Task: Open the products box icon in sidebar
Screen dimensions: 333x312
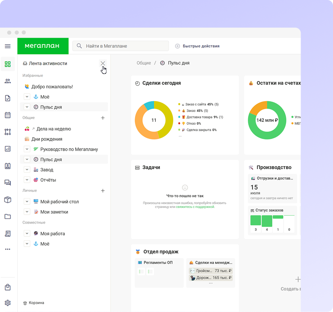Action: (x=8, y=200)
